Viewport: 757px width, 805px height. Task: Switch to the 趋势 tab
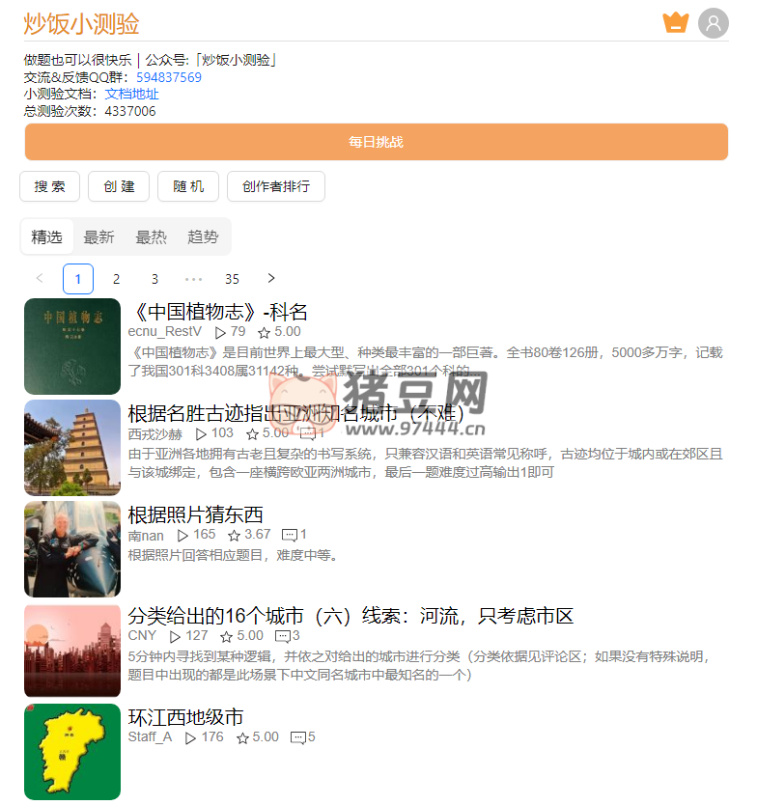point(204,236)
